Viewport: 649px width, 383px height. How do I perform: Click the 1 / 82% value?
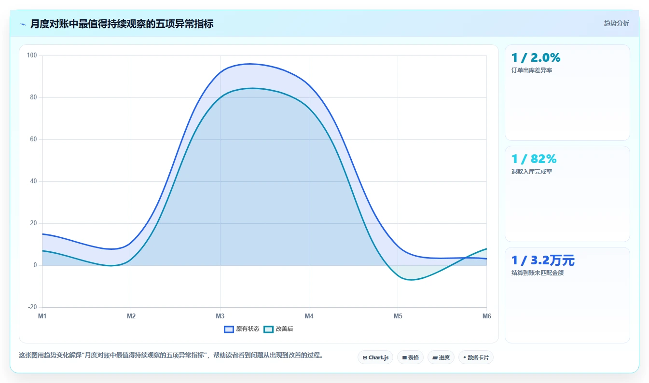(534, 159)
